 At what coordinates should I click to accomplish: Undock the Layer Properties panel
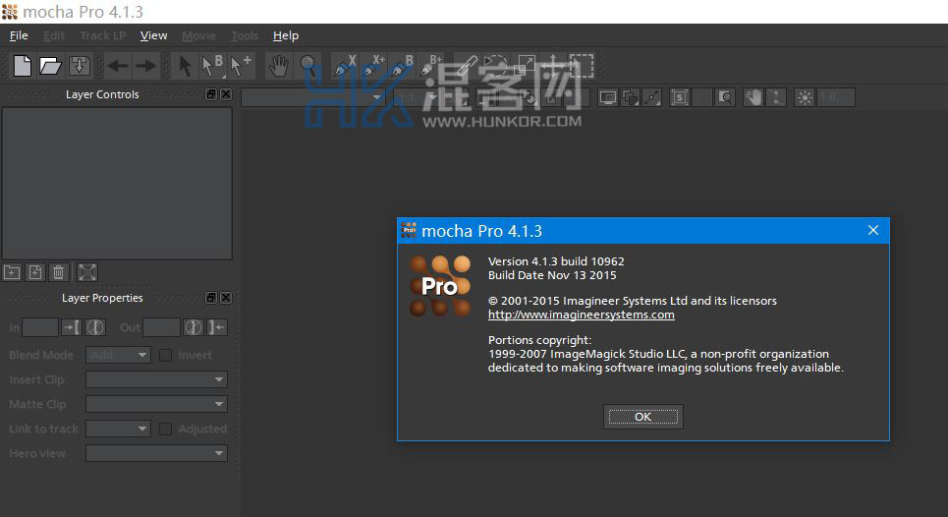click(211, 298)
